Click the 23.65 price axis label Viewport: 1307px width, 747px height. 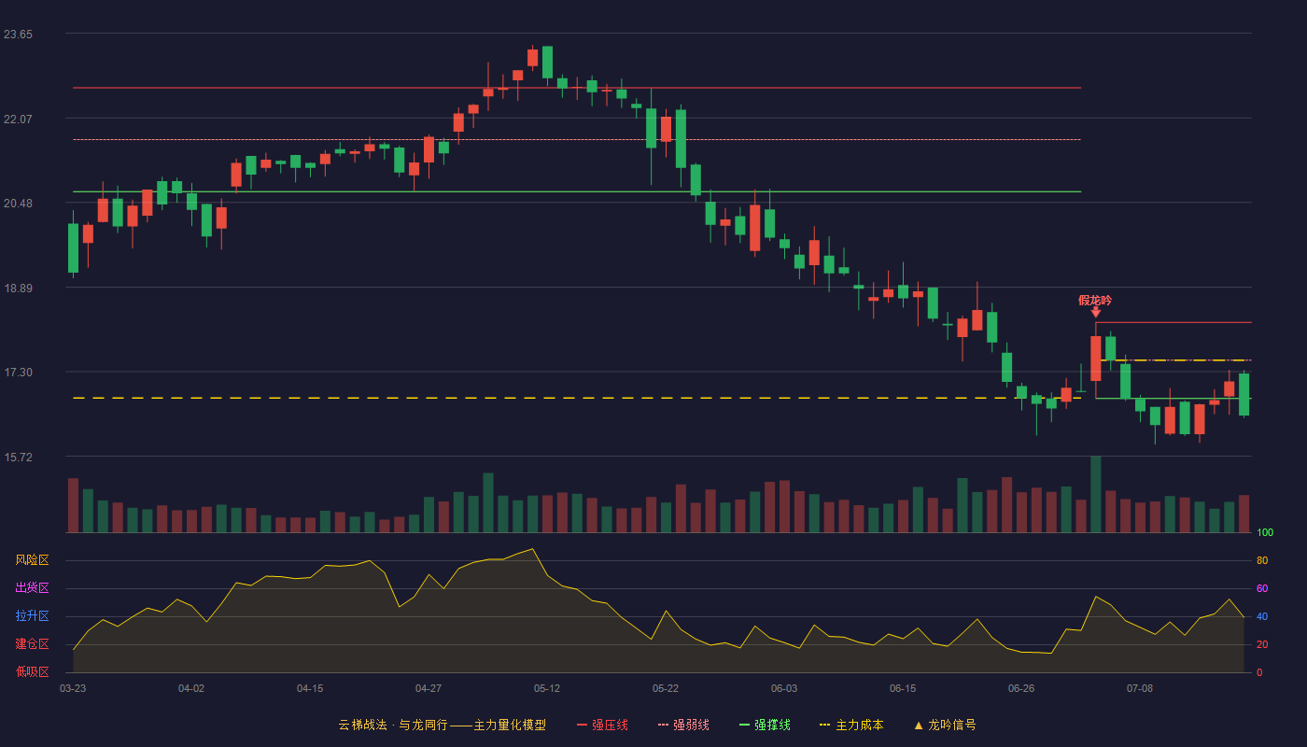tap(18, 35)
